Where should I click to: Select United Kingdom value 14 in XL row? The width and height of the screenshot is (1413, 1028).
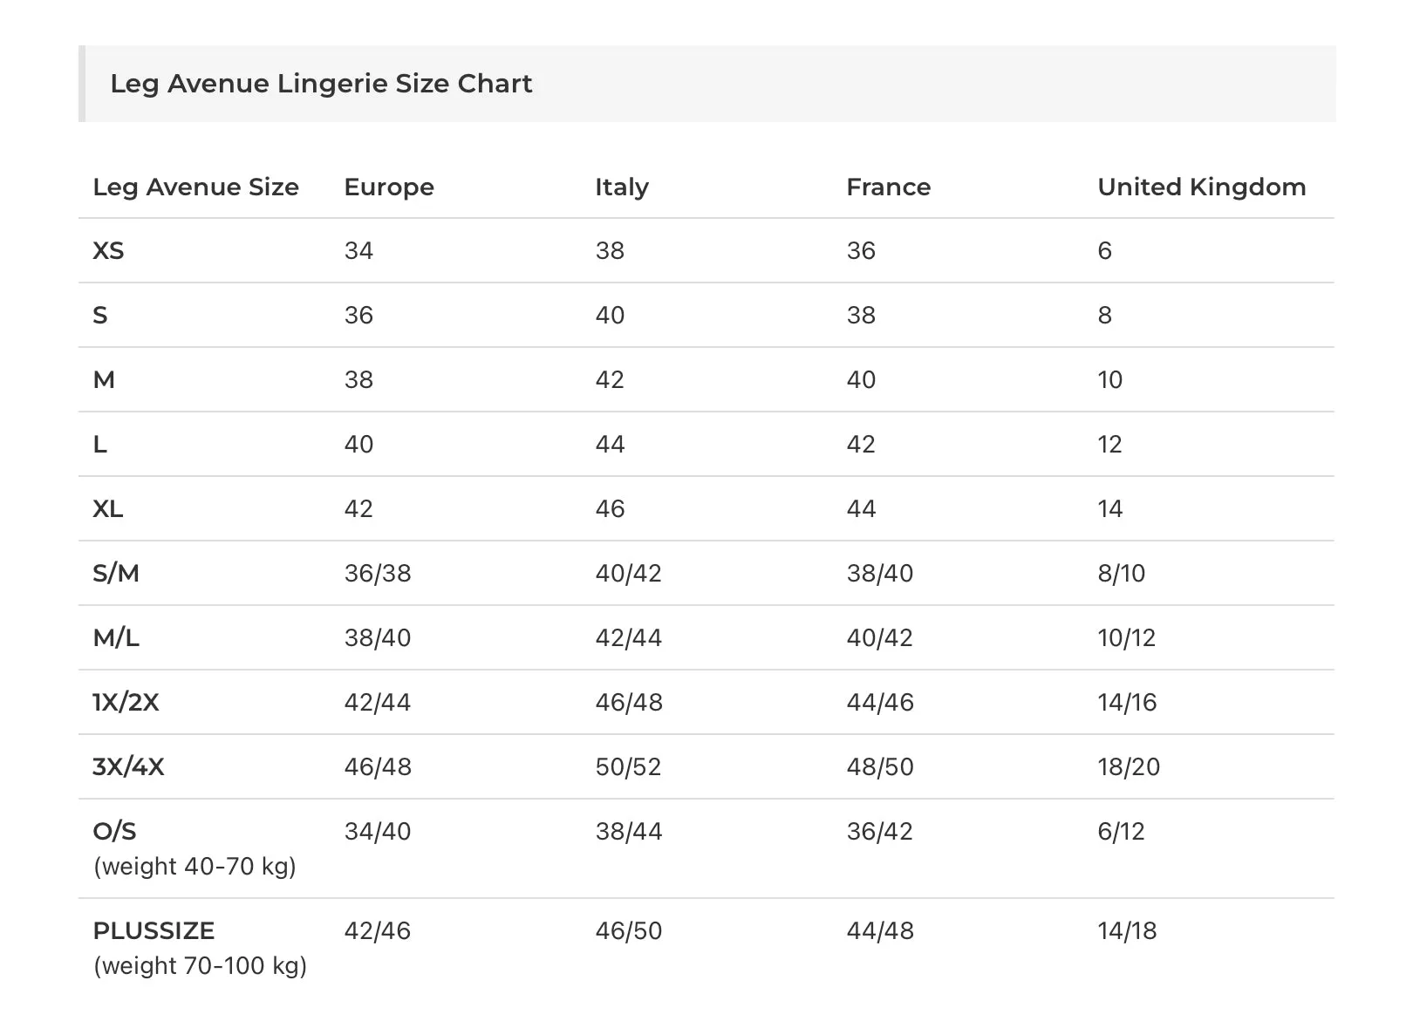1110,509
